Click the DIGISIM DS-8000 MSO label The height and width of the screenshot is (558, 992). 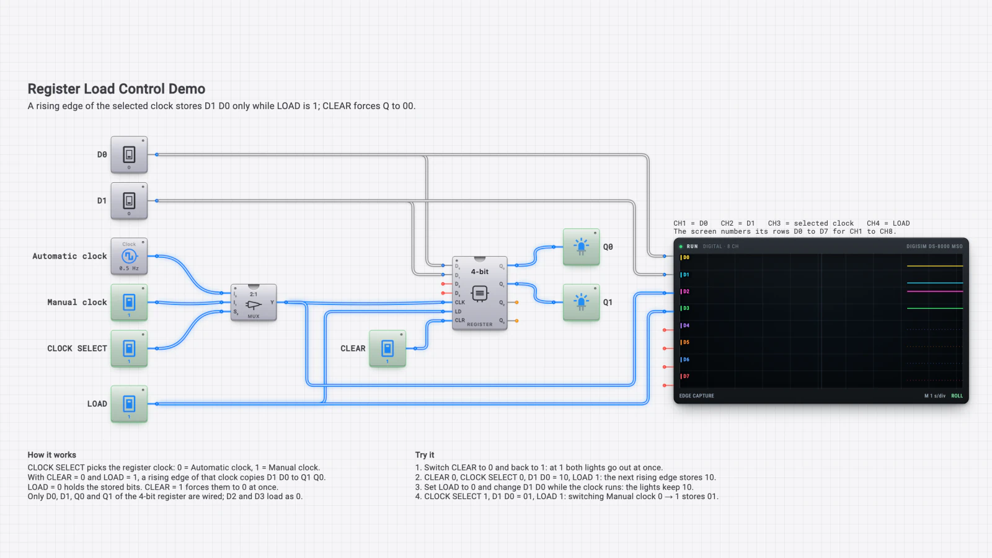click(934, 246)
